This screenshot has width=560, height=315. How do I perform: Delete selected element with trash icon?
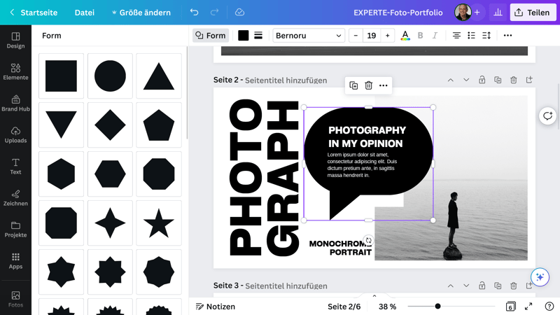(368, 85)
